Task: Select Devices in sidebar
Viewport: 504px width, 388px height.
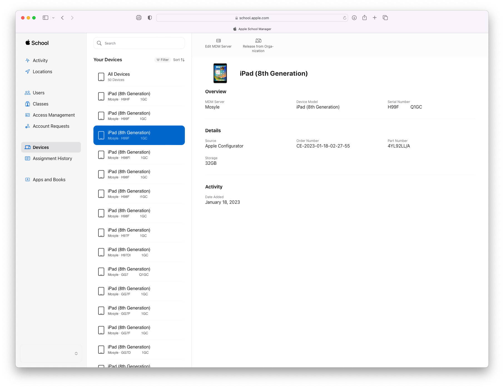Action: [51, 147]
